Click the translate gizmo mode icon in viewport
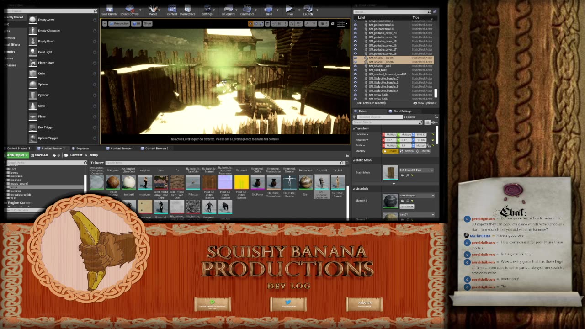The width and height of the screenshot is (585, 329). coord(250,23)
